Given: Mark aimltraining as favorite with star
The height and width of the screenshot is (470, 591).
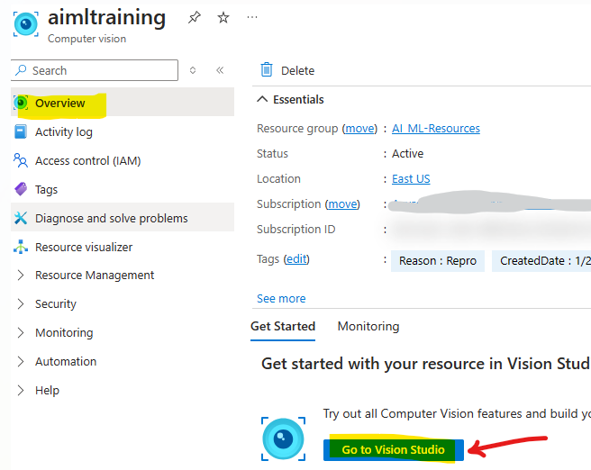Looking at the screenshot, I should (223, 17).
